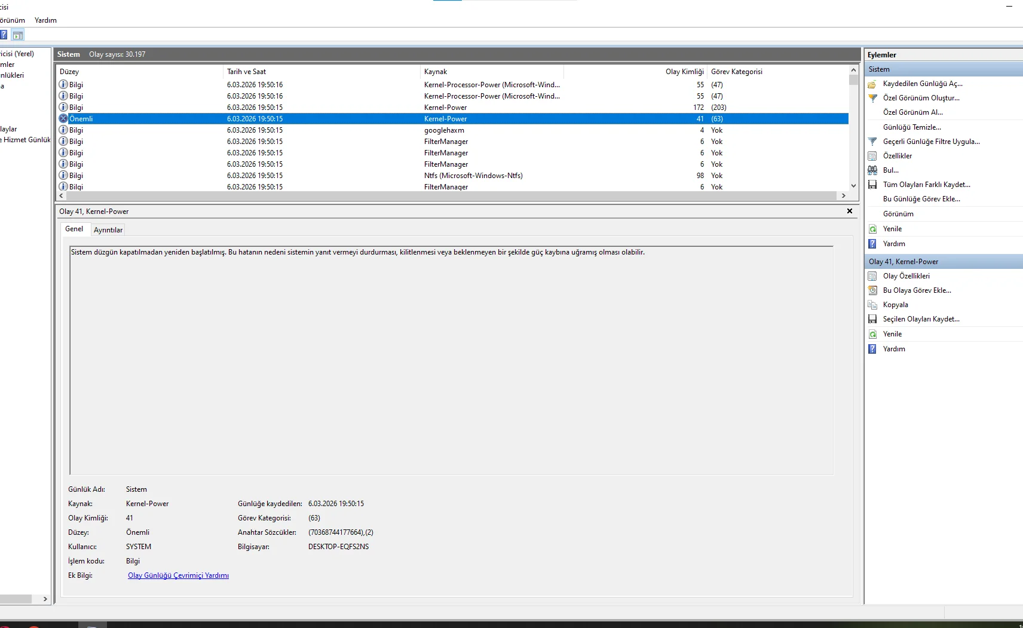Click the Günlüğe kaydedilen date value in details

[336, 504]
